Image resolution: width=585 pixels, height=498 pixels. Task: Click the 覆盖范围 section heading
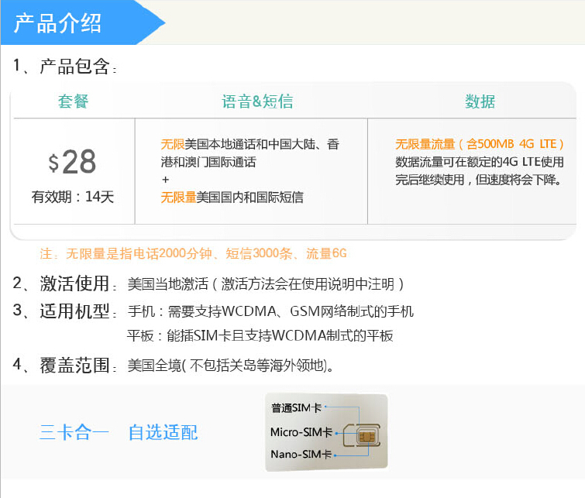point(74,365)
